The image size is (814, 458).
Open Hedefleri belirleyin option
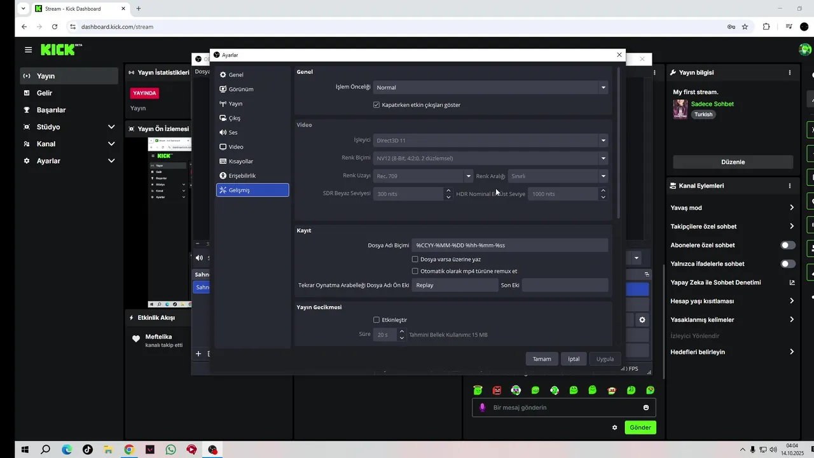(733, 352)
